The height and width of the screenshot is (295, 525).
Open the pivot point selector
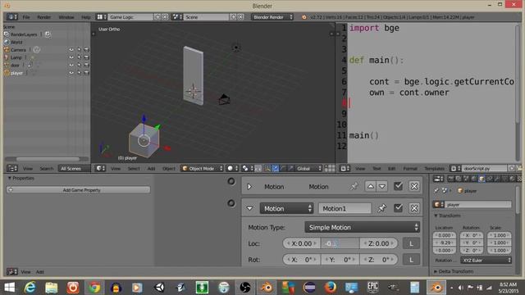click(x=247, y=168)
